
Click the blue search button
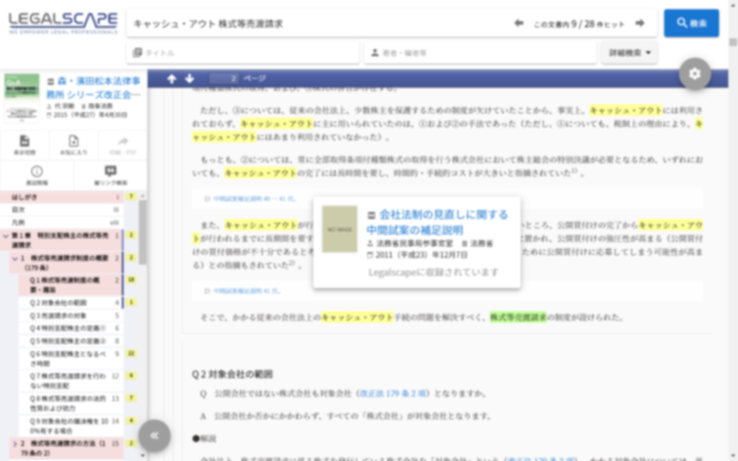pos(691,23)
